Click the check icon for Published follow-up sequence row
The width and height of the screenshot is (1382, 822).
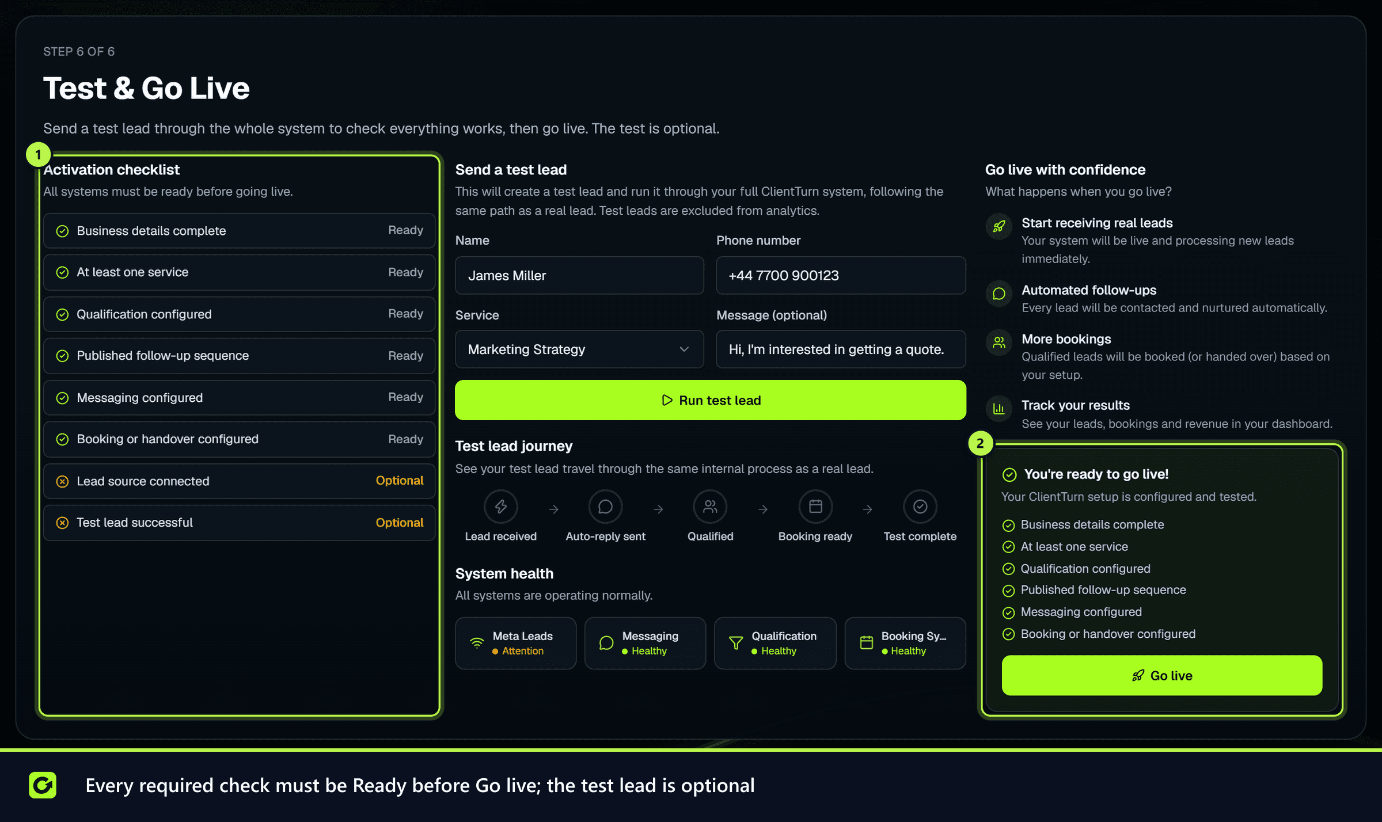coord(62,356)
